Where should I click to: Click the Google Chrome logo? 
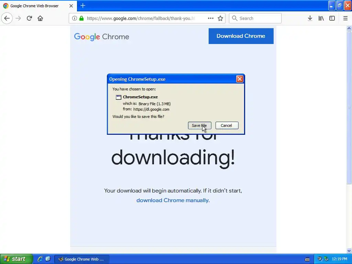pyautogui.click(x=101, y=37)
